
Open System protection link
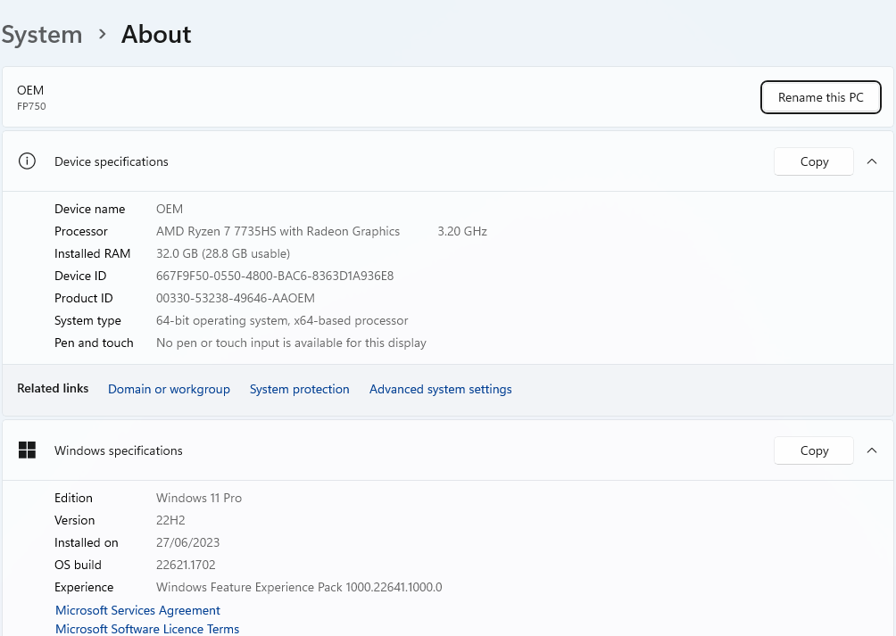point(300,389)
